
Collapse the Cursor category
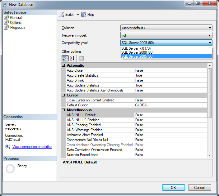pos(63,95)
